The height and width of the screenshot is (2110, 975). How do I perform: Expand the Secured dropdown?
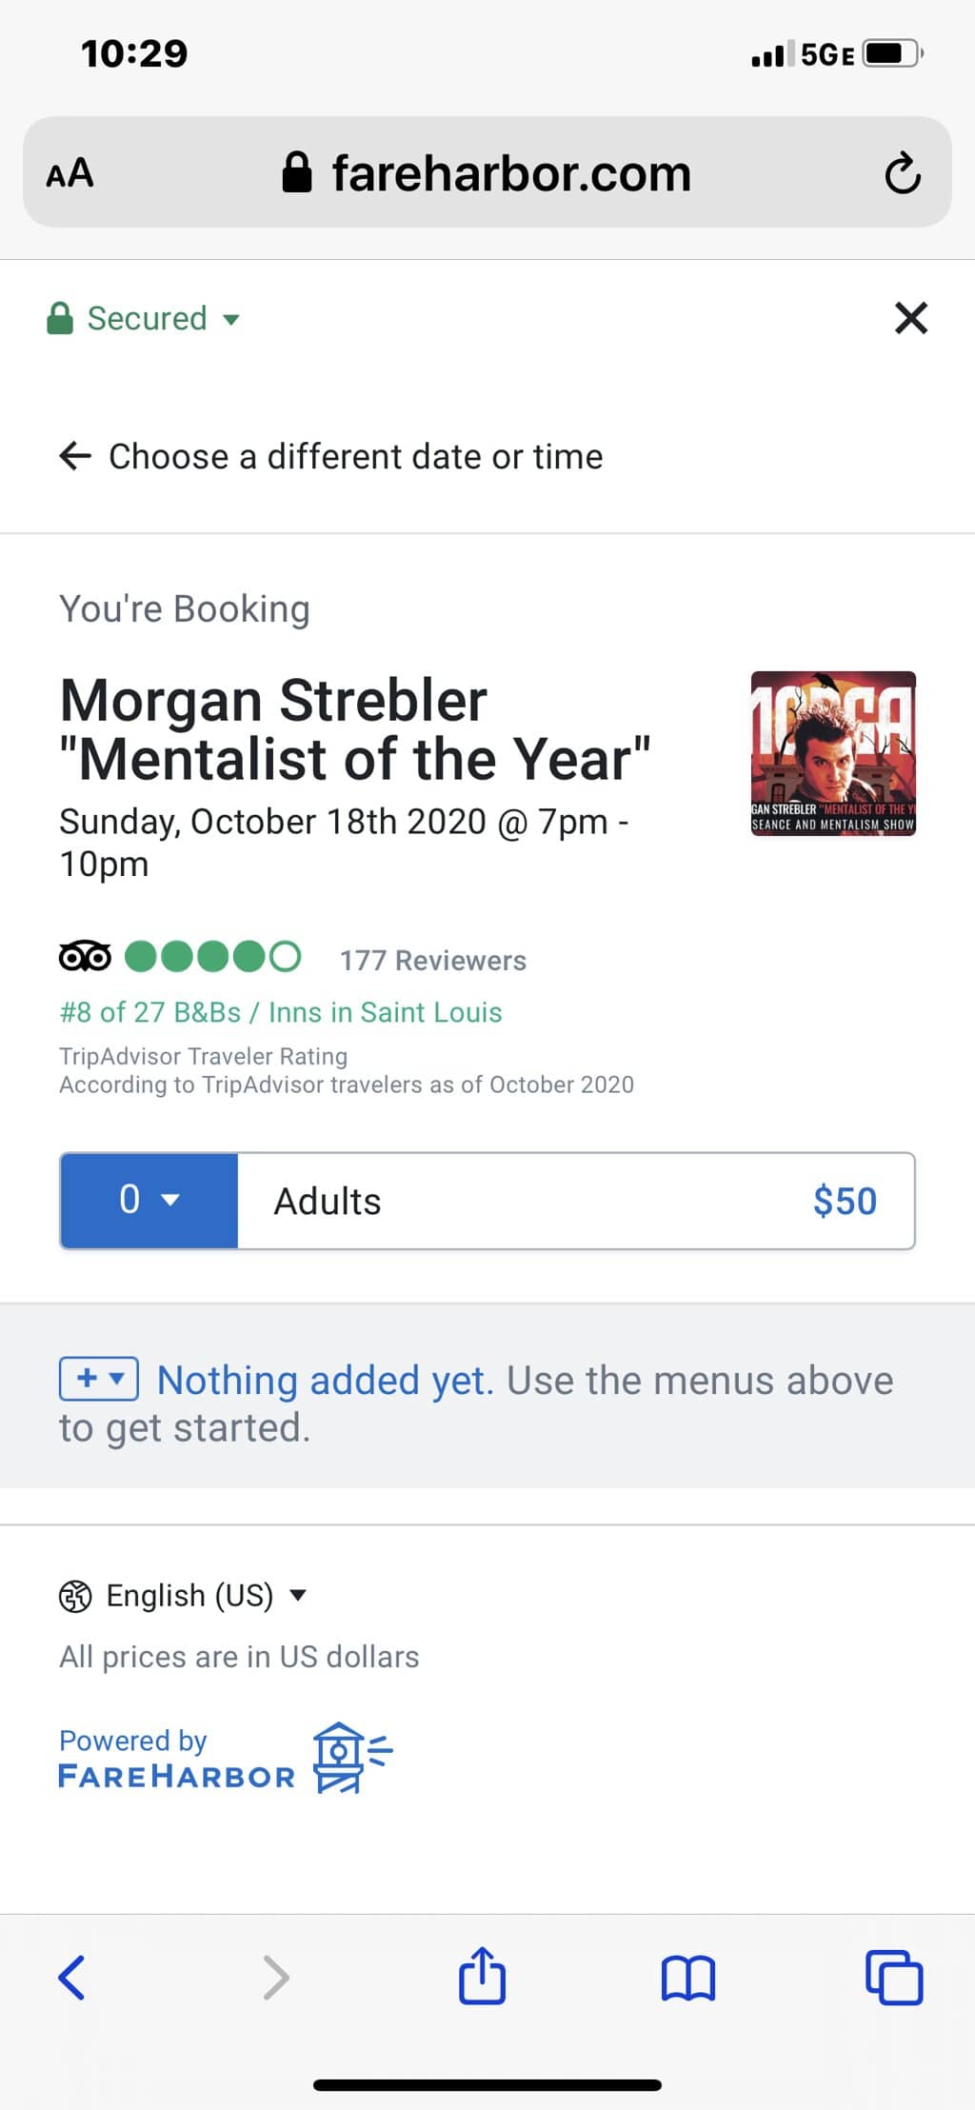145,318
